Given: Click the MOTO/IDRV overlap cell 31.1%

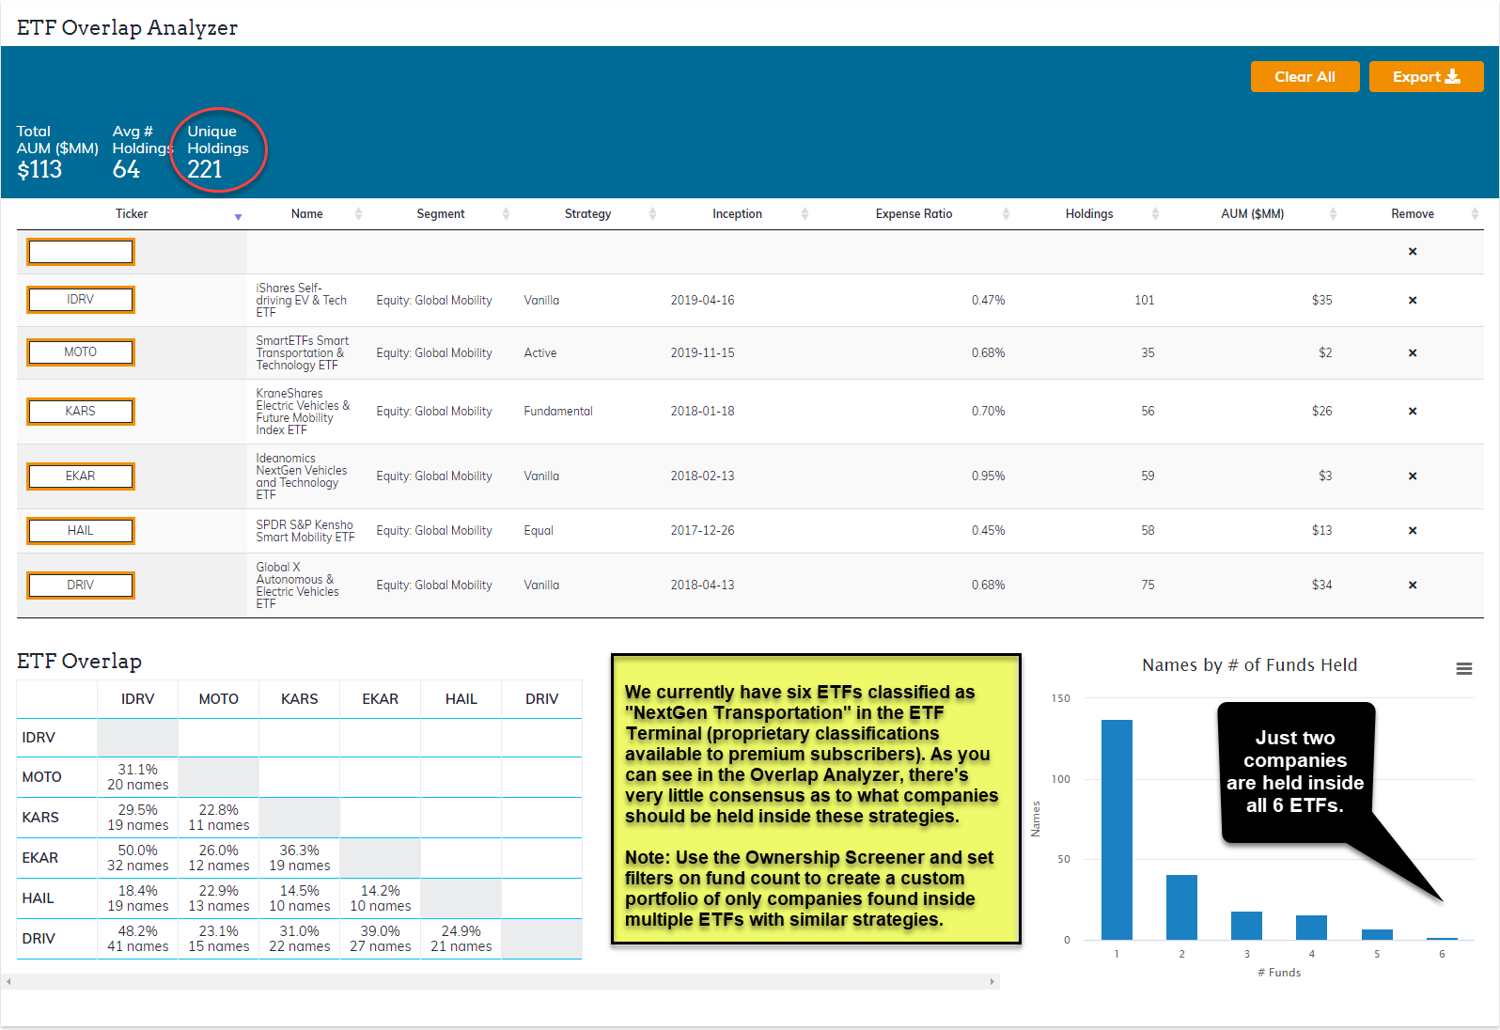Looking at the screenshot, I should click(x=138, y=777).
